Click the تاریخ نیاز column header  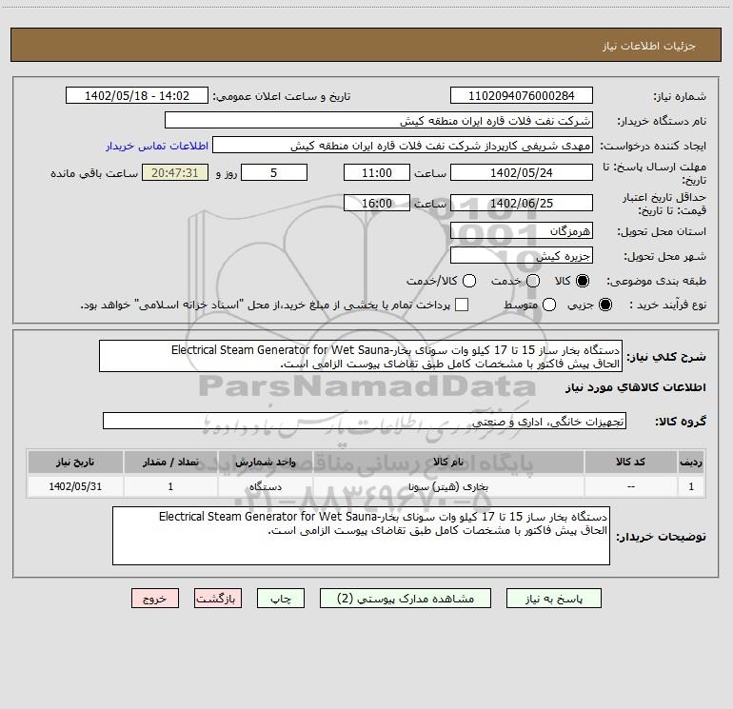coord(75,462)
